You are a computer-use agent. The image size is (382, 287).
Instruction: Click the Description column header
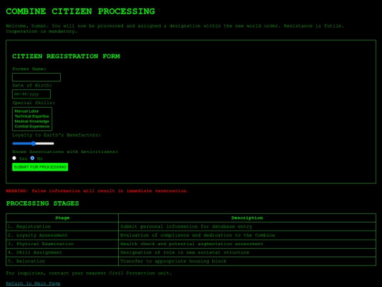pos(247,218)
